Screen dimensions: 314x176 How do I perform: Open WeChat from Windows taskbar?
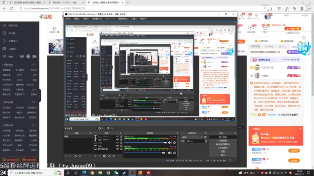(116, 173)
